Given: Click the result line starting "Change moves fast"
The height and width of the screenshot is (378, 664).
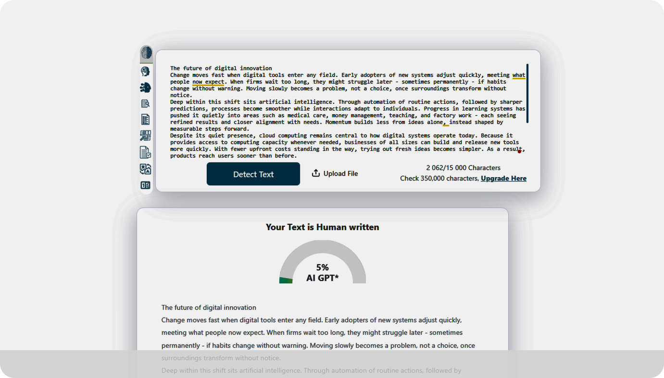Looking at the screenshot, I should (x=312, y=320).
